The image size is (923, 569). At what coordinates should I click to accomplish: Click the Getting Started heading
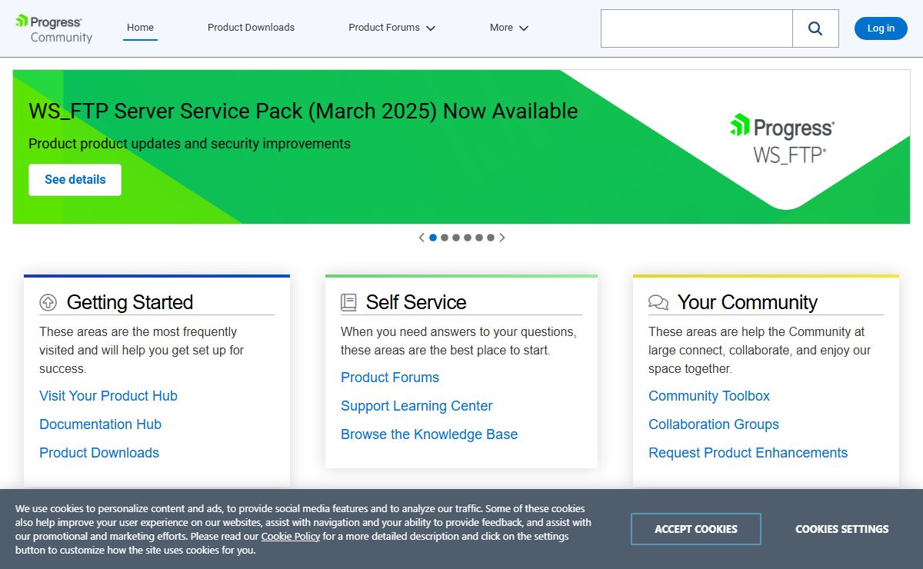tap(130, 302)
